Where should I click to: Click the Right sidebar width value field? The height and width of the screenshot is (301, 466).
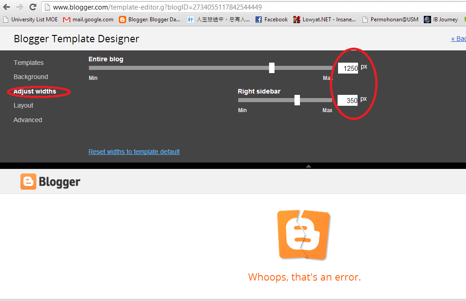(x=347, y=100)
